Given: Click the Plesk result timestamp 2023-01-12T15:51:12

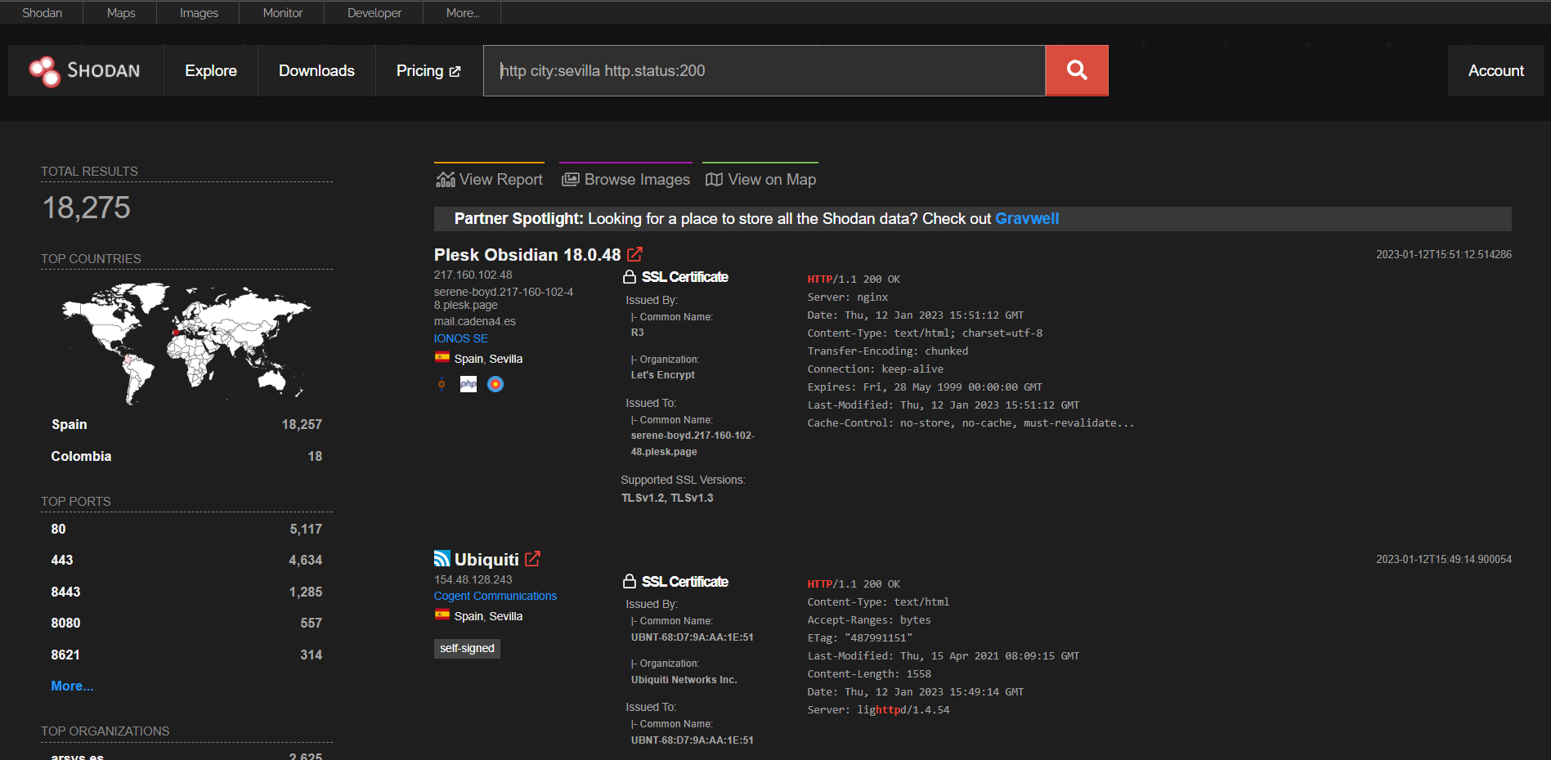Looking at the screenshot, I should tap(1444, 254).
